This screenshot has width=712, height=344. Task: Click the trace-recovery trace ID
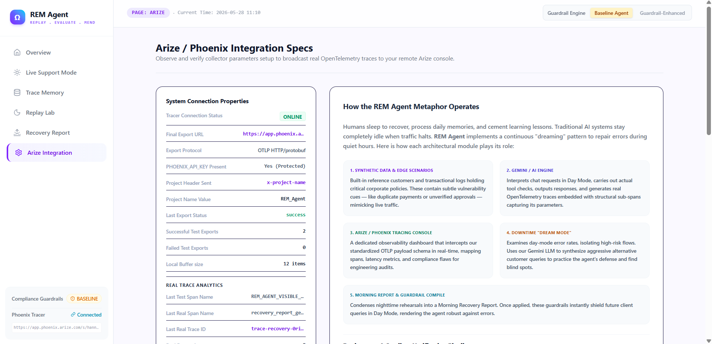[x=278, y=329]
